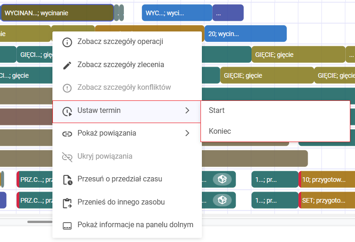Click the link icon beside Pokaż powiązania

pos(67,133)
